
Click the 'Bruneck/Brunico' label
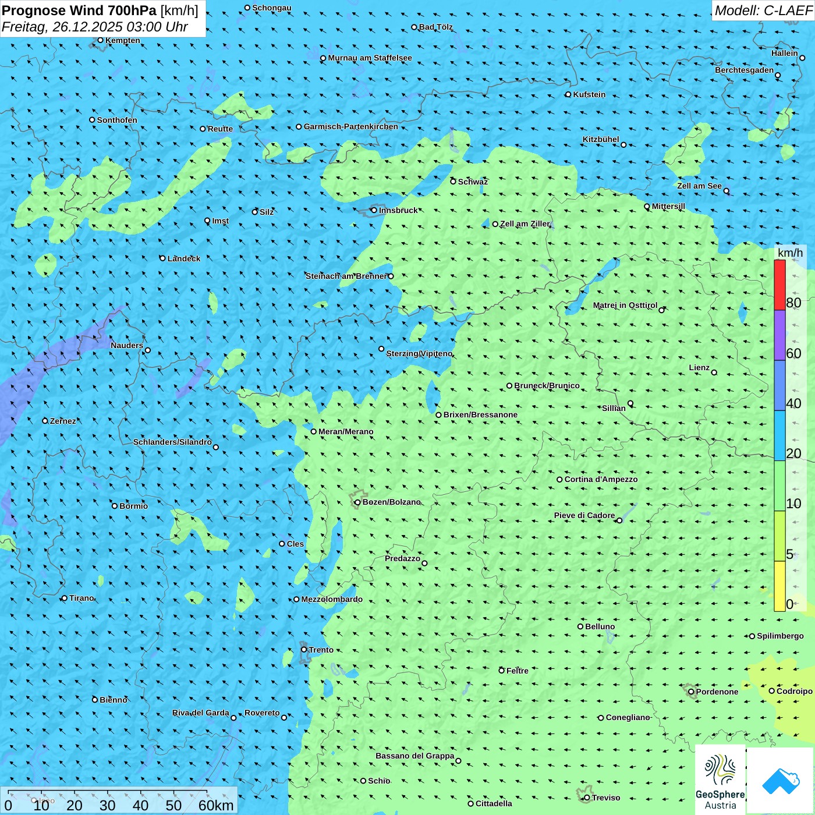point(547,385)
